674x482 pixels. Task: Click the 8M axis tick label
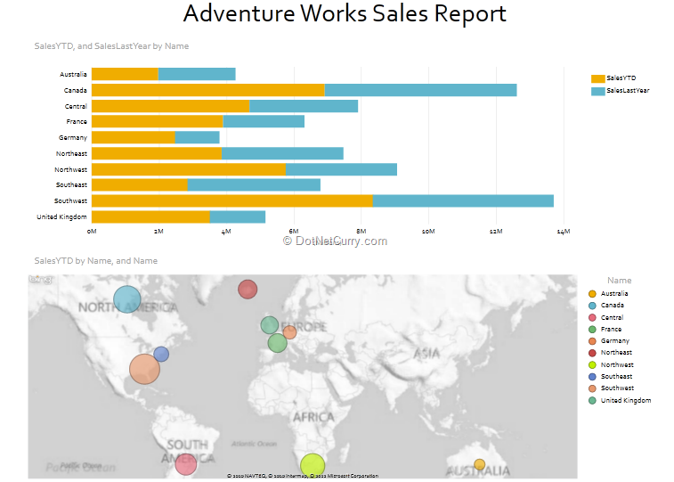point(361,232)
